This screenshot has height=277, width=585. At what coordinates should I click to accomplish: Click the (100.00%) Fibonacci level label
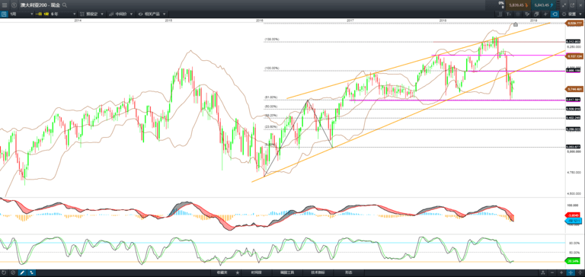click(272, 68)
